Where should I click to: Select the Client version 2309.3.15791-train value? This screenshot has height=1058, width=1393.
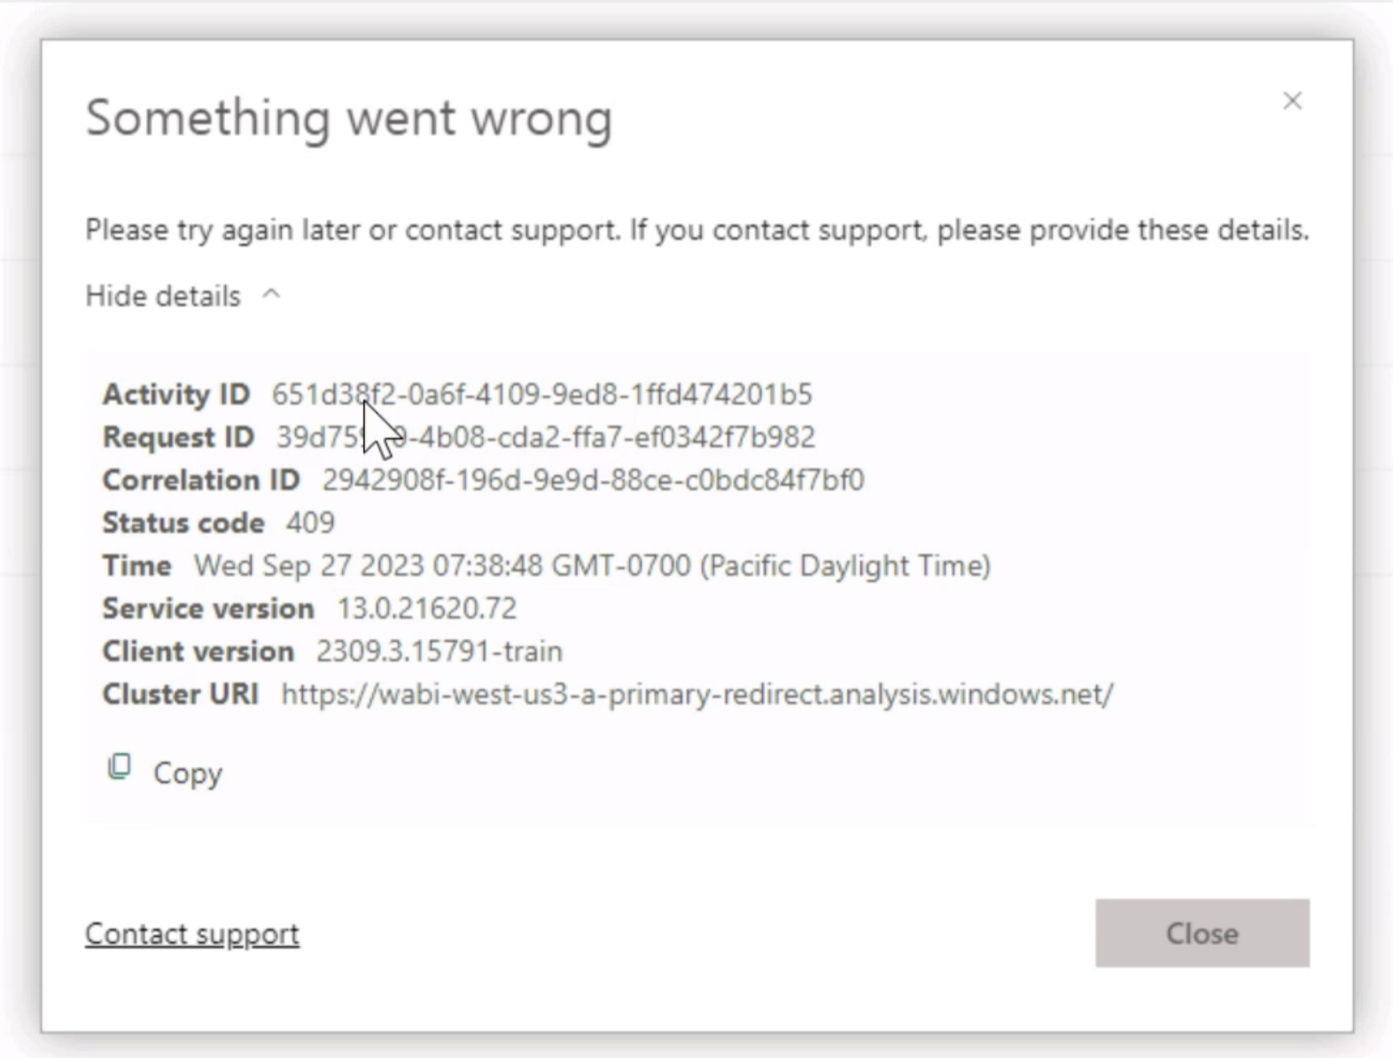(442, 650)
